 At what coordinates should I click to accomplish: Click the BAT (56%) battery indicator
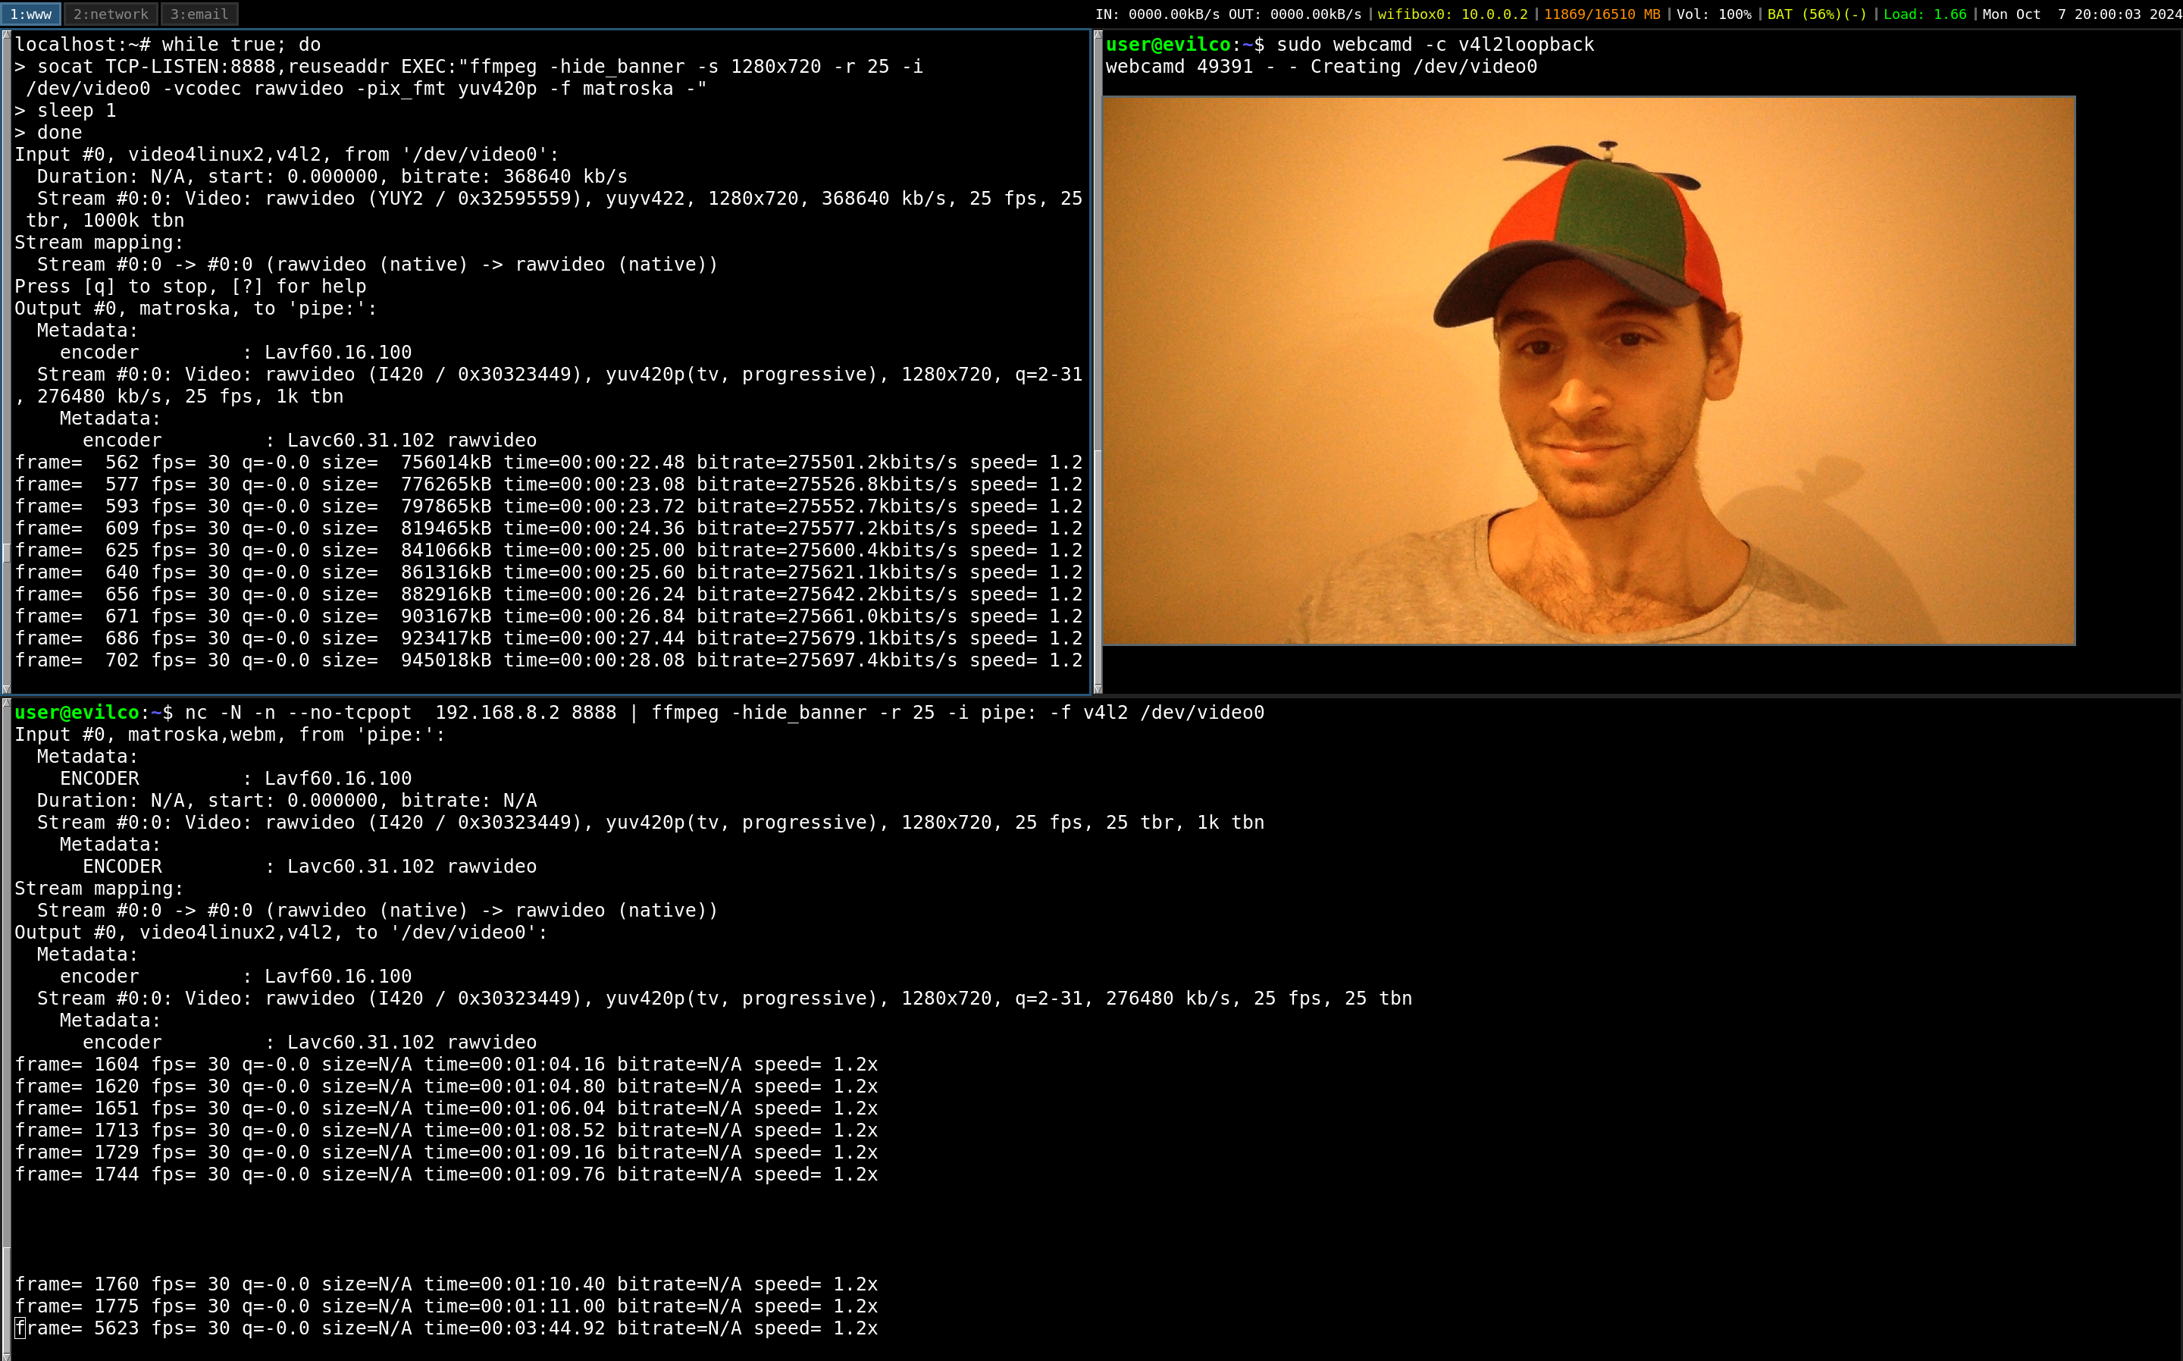click(x=1817, y=14)
